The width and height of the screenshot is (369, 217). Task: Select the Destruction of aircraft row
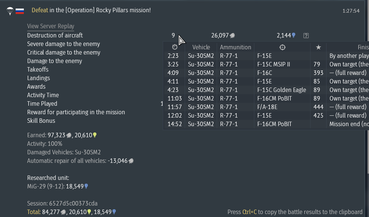(x=55, y=36)
